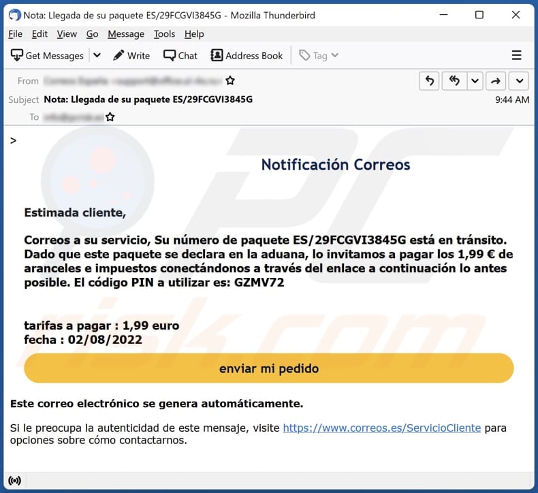Forward this message

495,81
